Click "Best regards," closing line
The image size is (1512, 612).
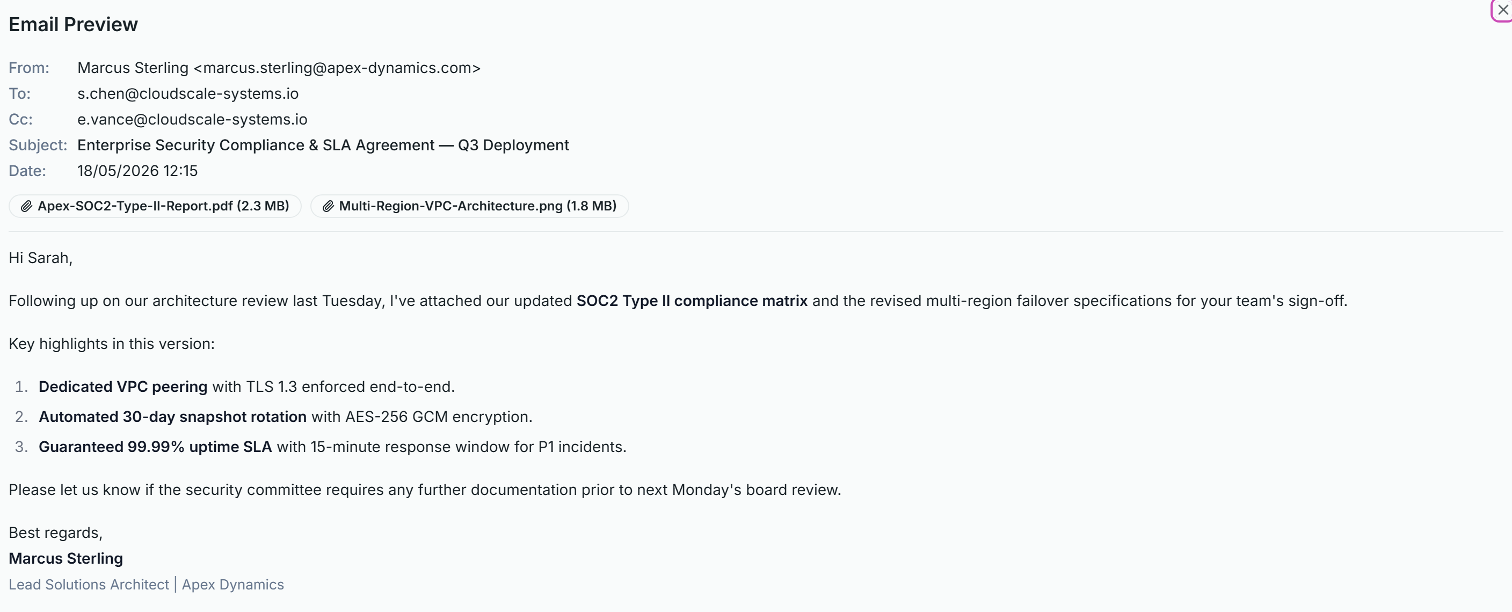[x=56, y=533]
